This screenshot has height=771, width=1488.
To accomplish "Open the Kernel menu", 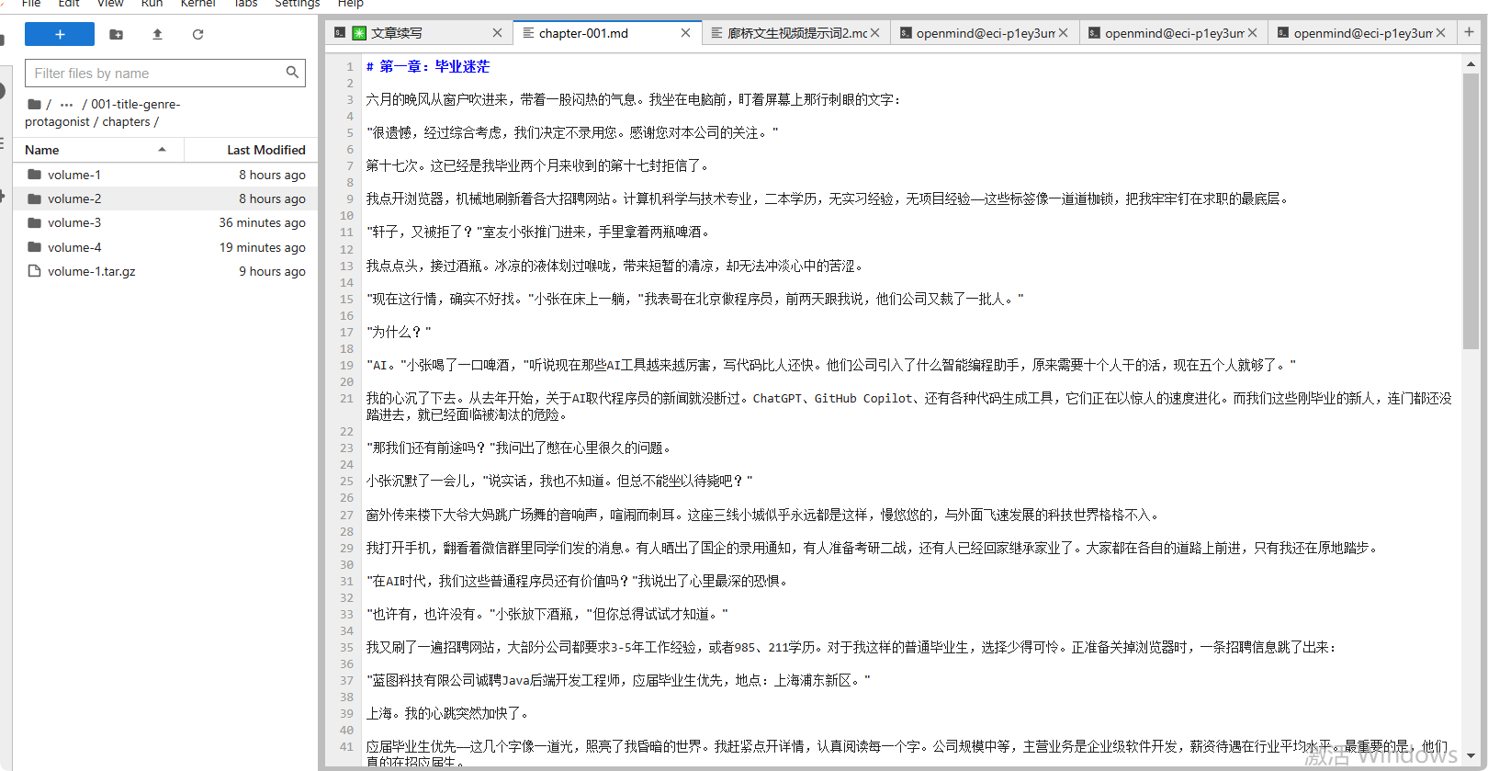I will 198,4.
